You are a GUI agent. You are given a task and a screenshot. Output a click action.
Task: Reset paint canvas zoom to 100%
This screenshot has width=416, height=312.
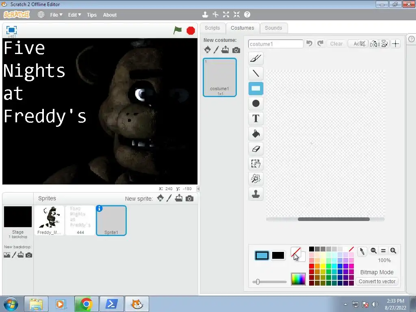[x=383, y=250]
